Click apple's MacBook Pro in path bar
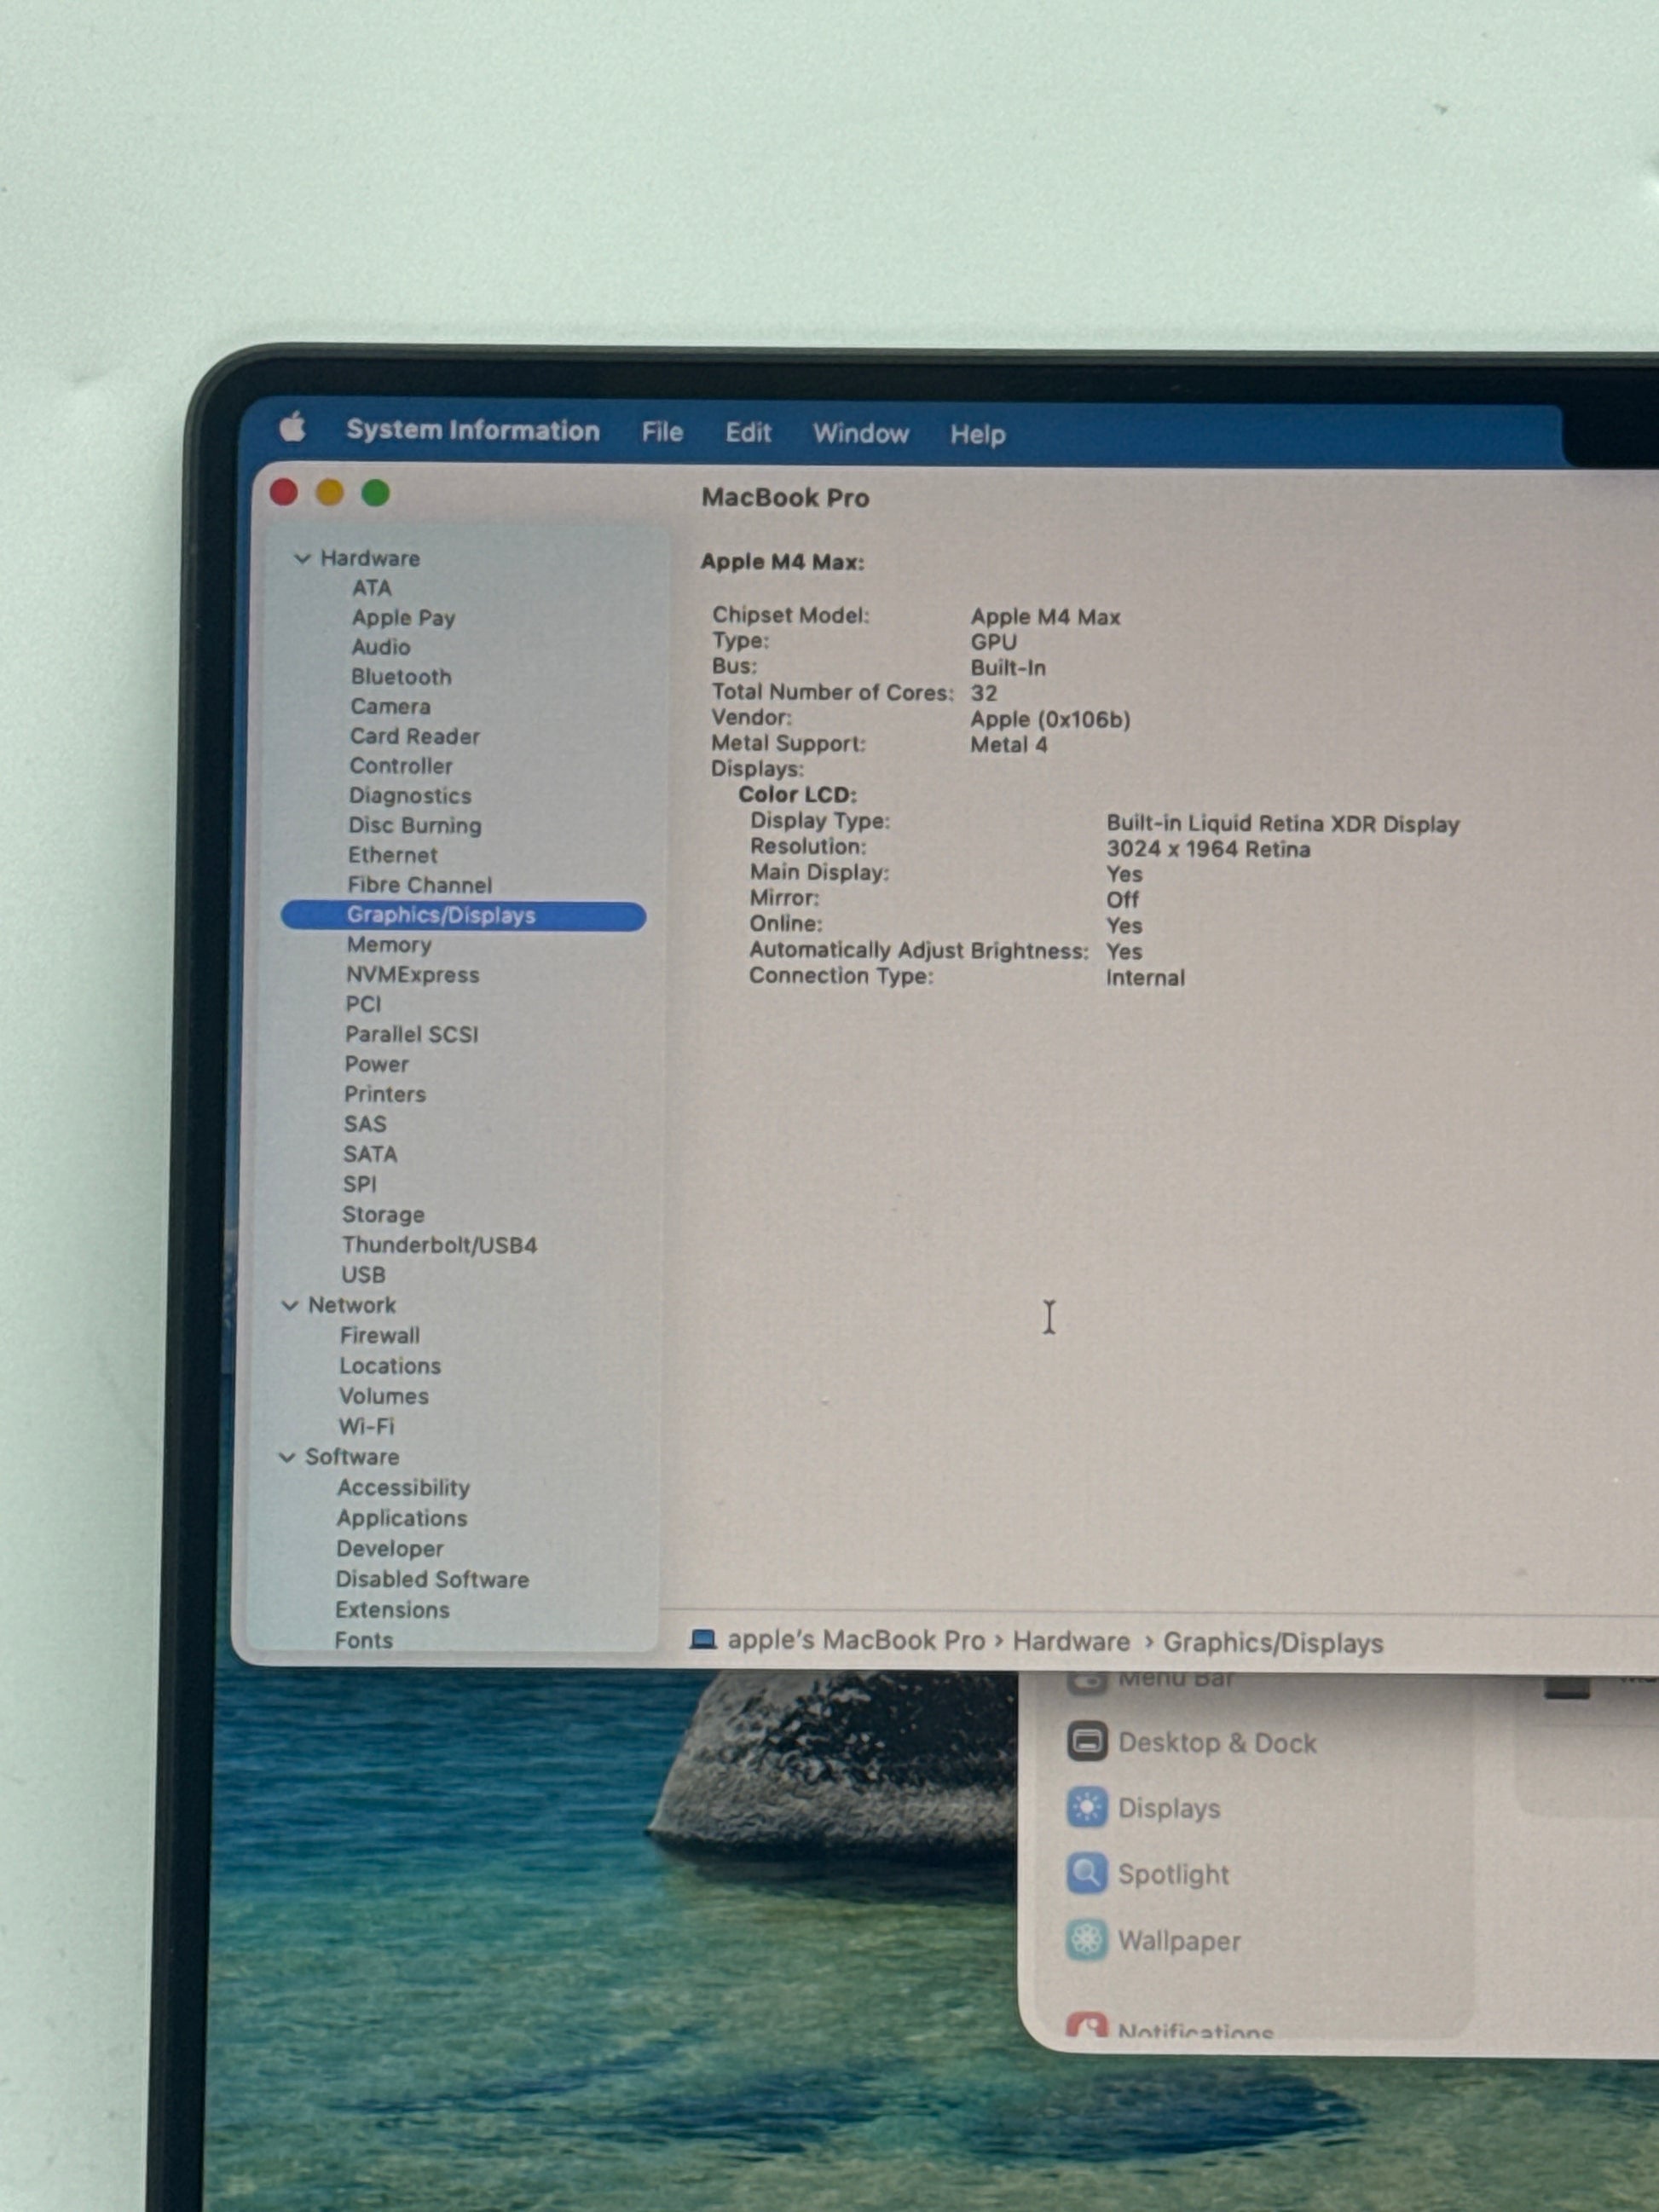The image size is (1659, 2212). 856,1640
